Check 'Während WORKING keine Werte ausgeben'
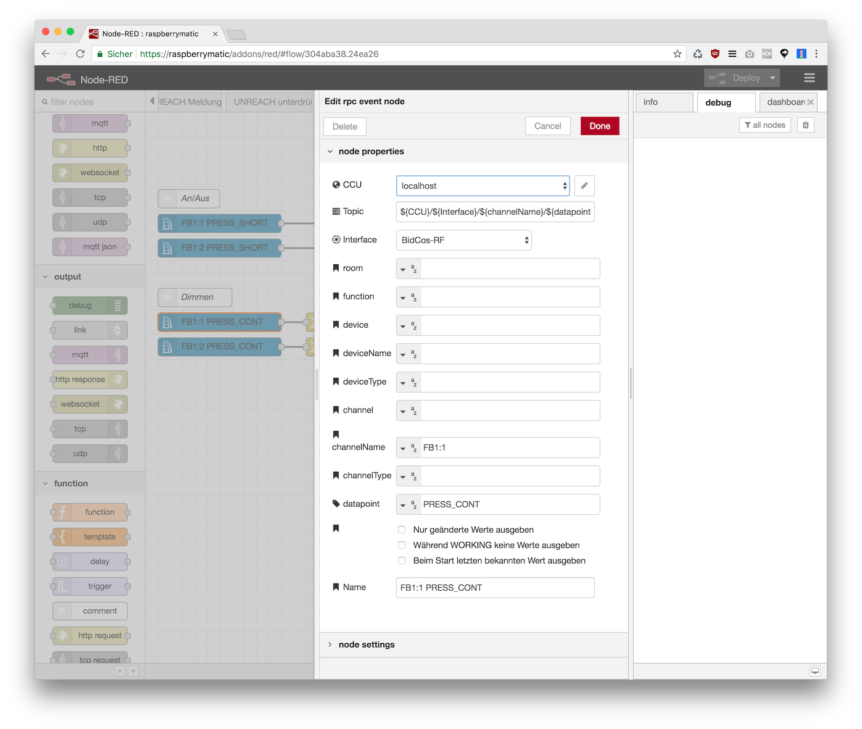862x729 pixels. coord(402,545)
